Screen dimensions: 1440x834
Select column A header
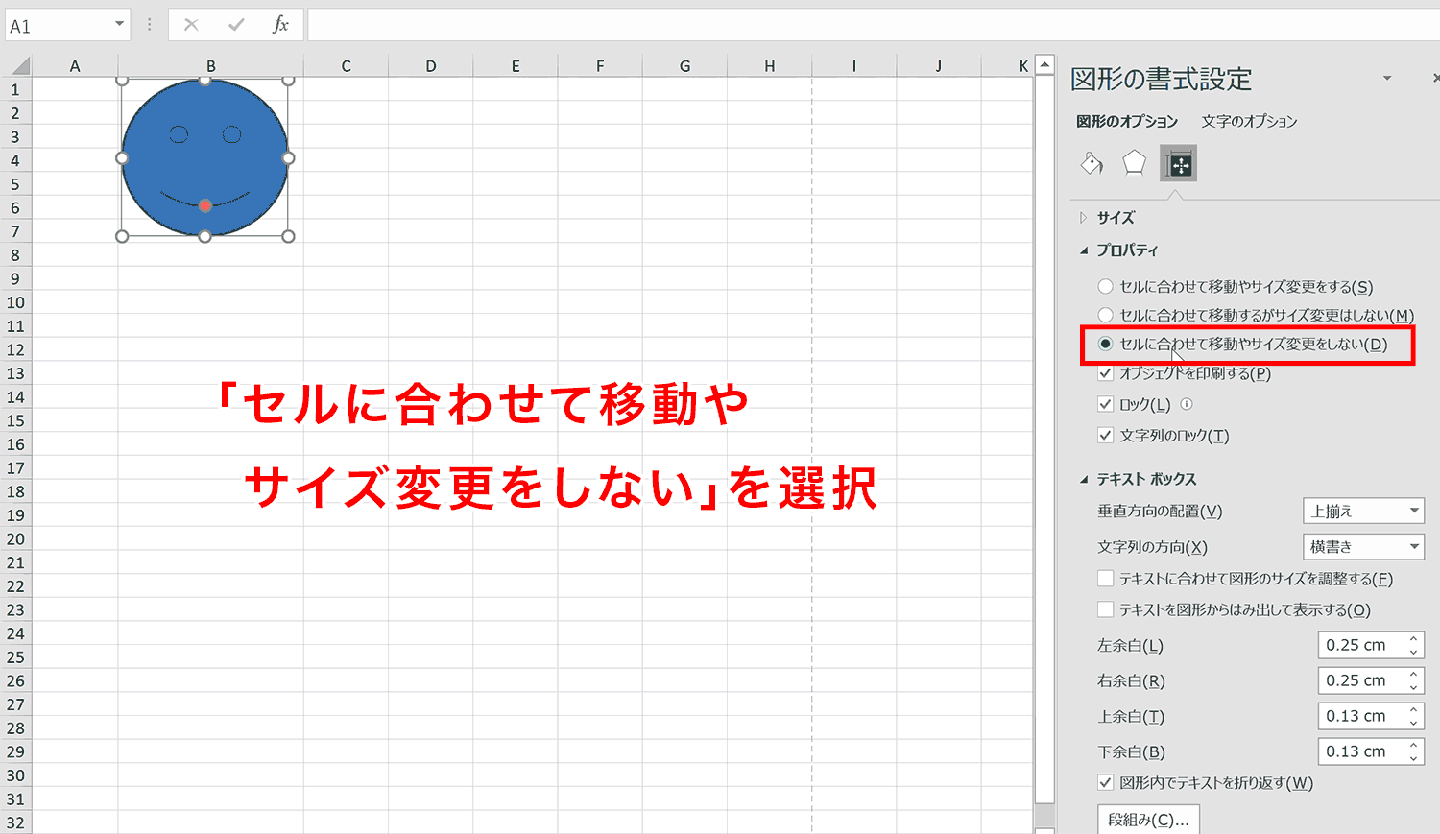[75, 66]
